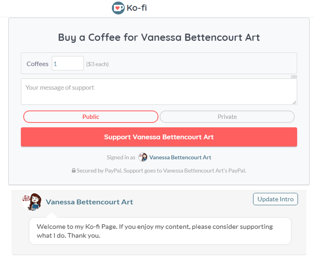
Task: Click the small avatar beside Signed in as
Action: 143,157
